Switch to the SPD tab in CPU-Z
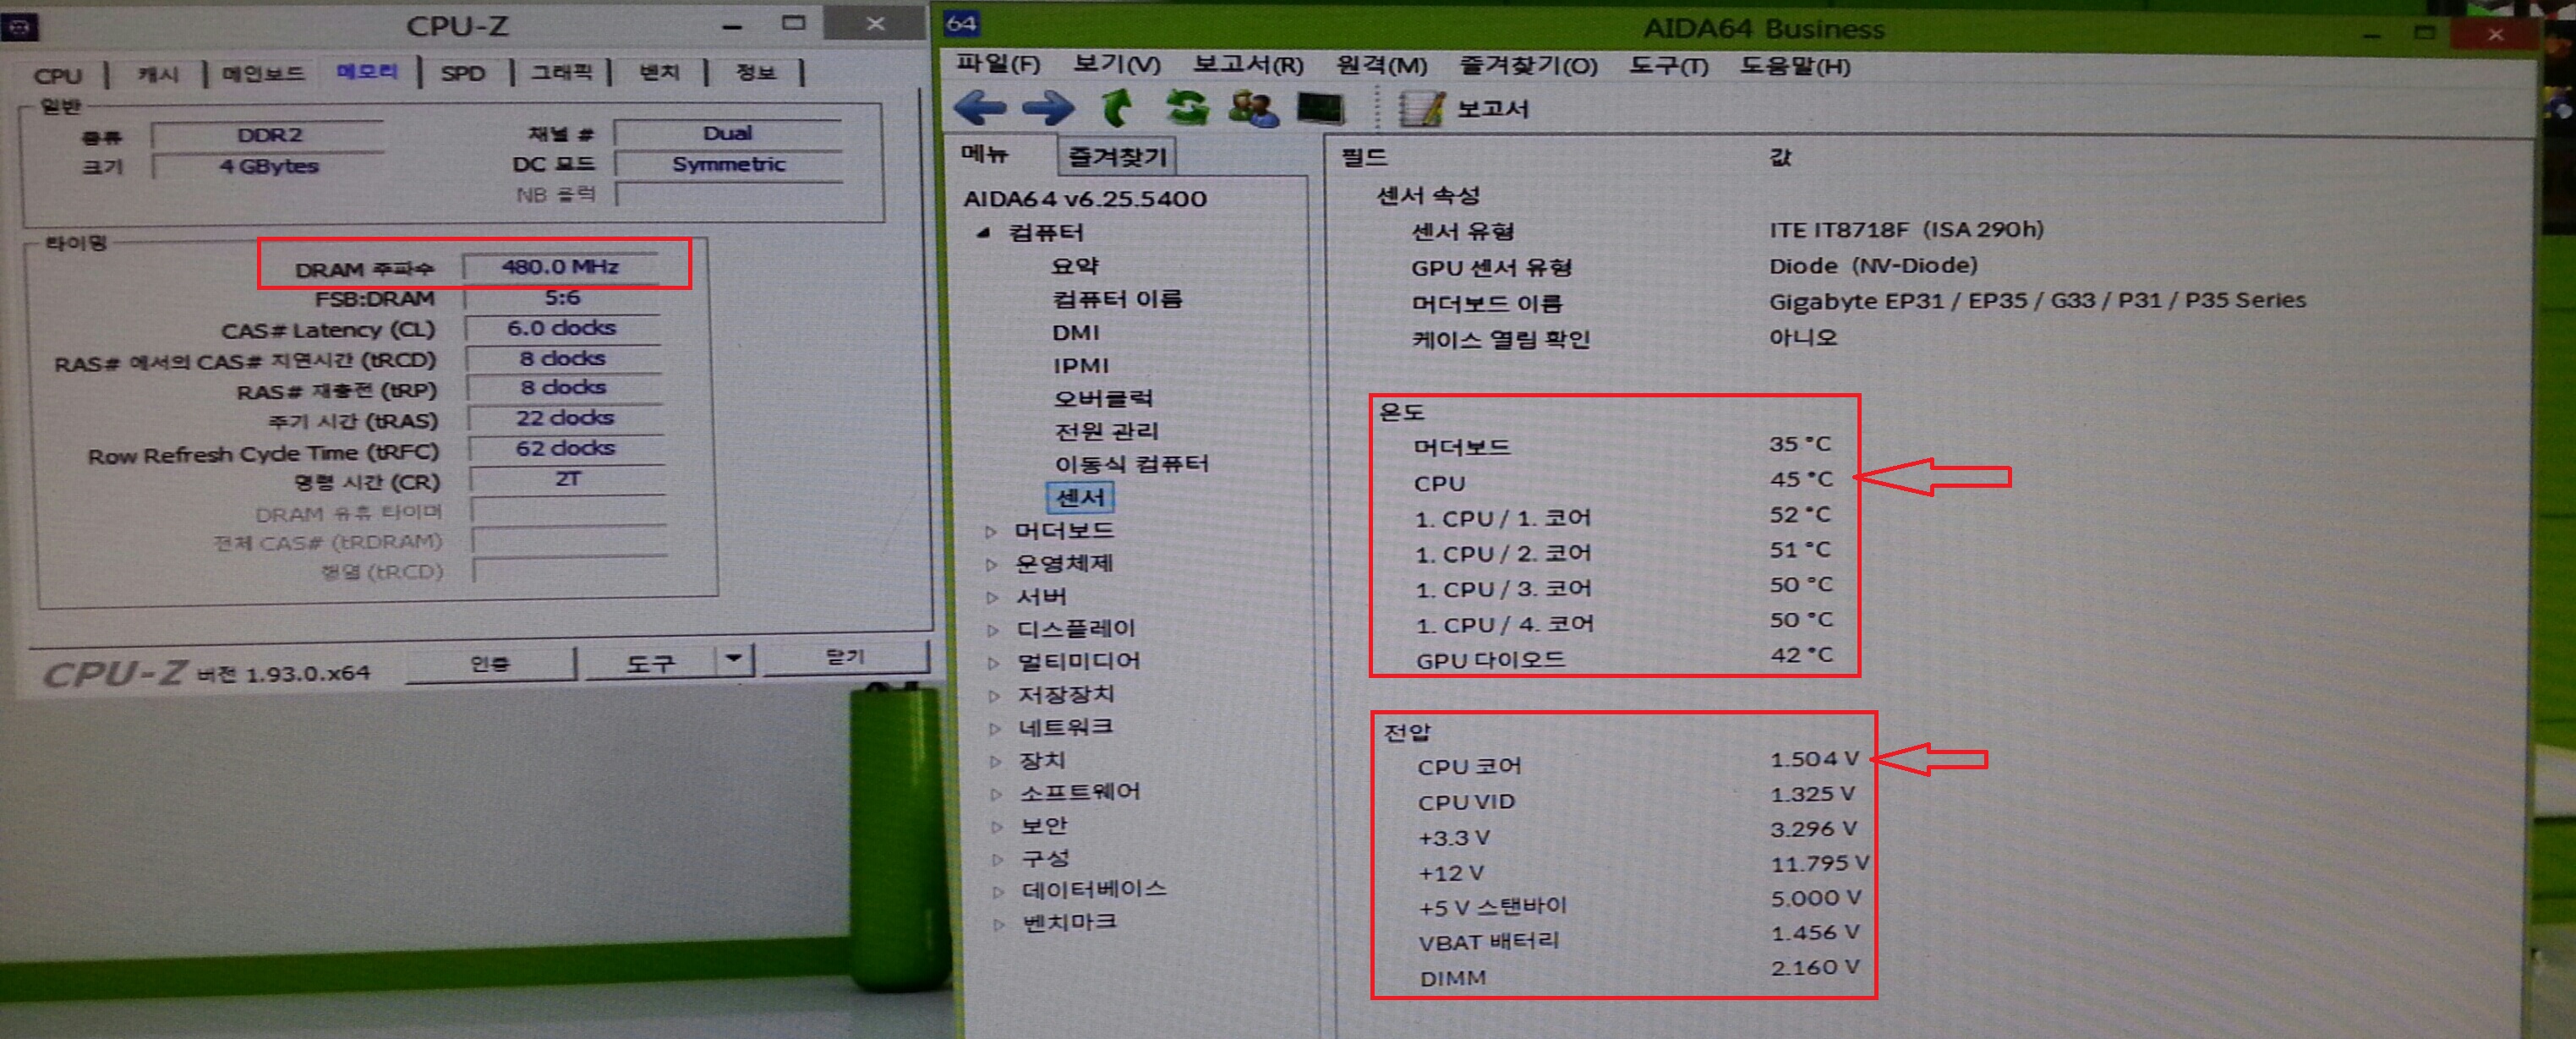This screenshot has width=2576, height=1039. coord(463,73)
